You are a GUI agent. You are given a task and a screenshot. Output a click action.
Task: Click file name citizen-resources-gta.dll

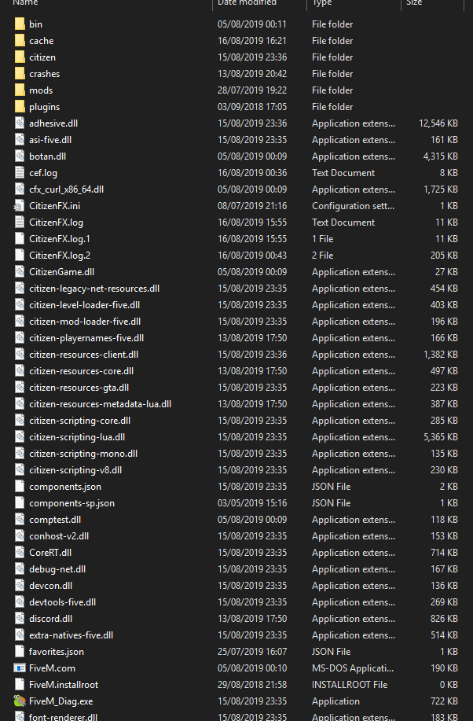click(79, 388)
